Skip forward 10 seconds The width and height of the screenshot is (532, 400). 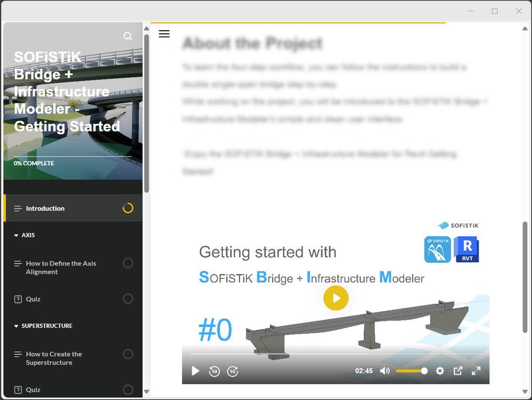(x=232, y=371)
